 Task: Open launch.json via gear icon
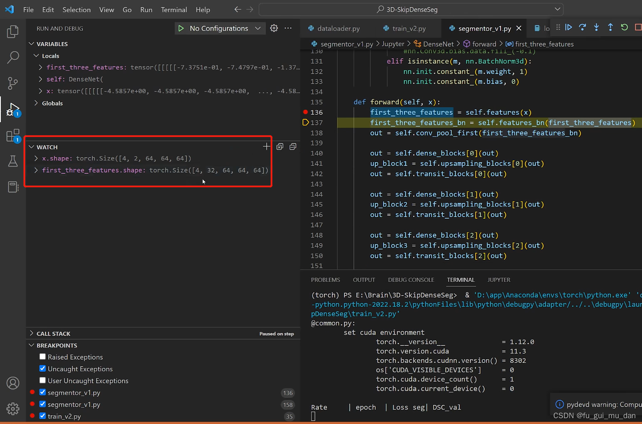point(274,28)
